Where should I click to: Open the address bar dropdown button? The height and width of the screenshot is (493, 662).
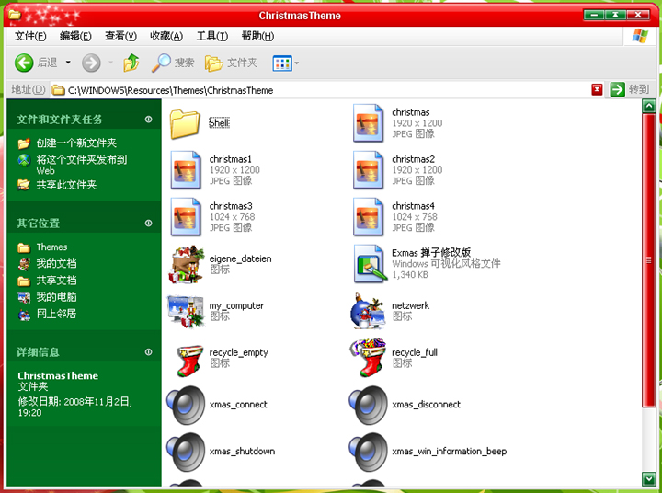point(597,89)
